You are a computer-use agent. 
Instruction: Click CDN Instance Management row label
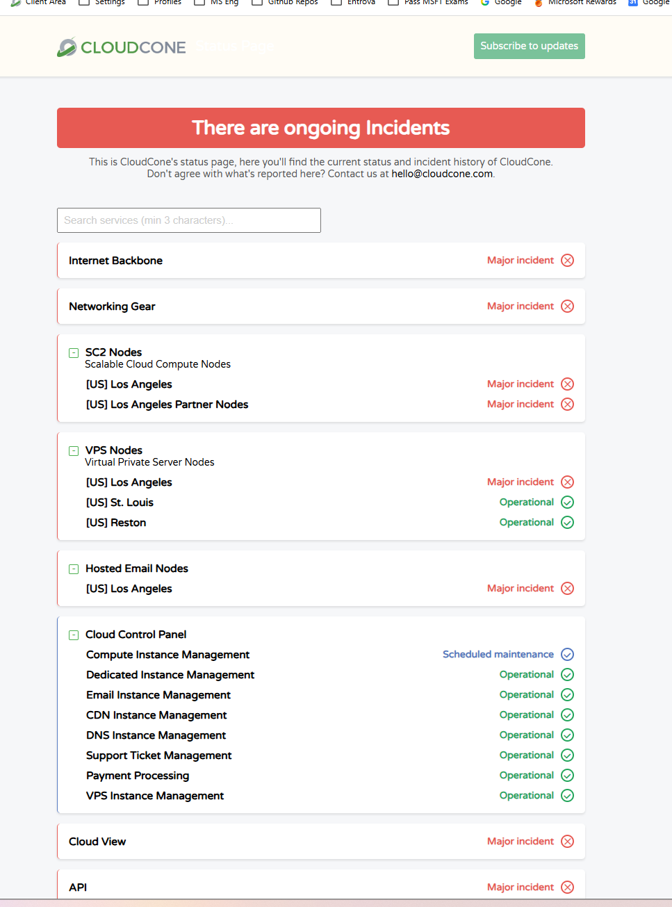point(156,715)
